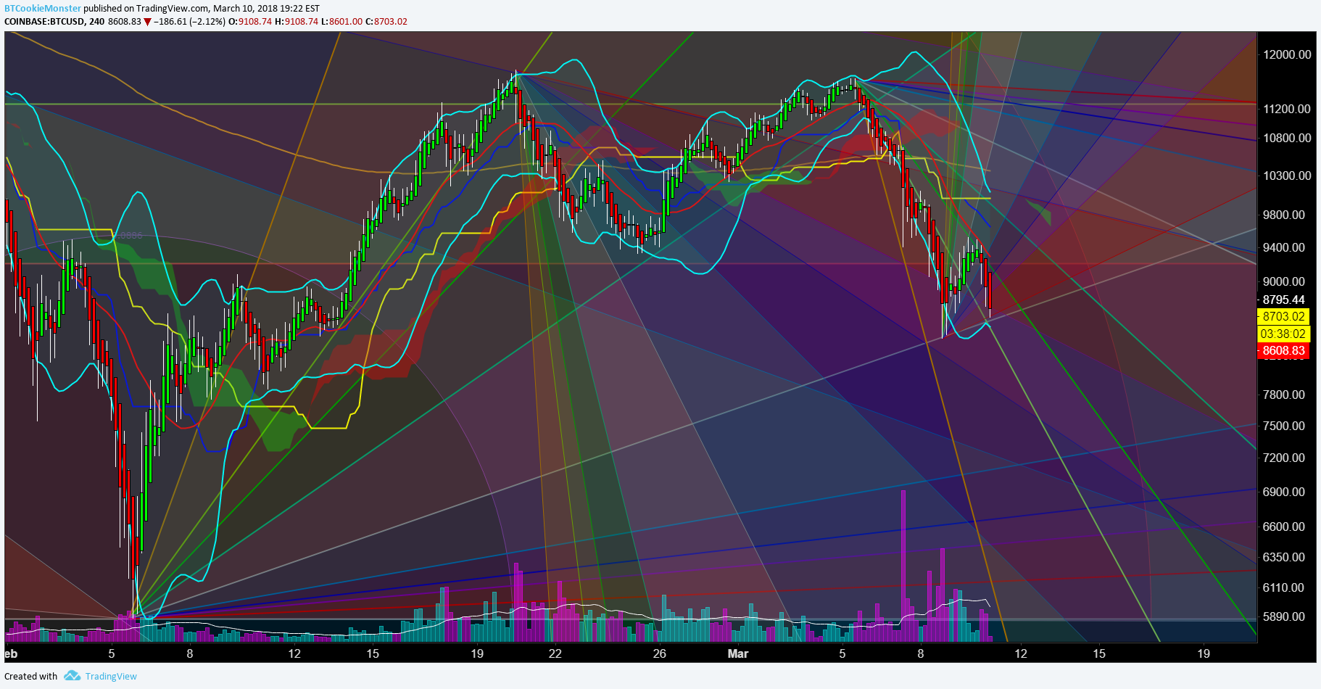Click the 7500.00 price axis label
The height and width of the screenshot is (689, 1321).
tap(1283, 426)
